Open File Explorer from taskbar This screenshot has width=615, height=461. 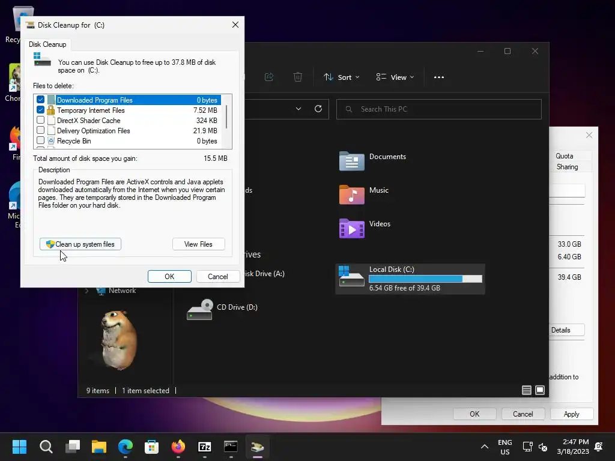click(x=99, y=447)
